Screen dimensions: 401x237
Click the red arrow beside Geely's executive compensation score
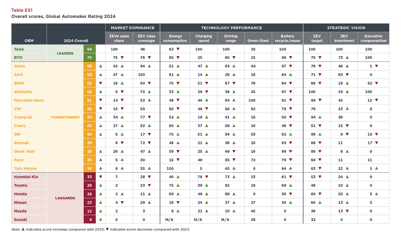pos(376,66)
